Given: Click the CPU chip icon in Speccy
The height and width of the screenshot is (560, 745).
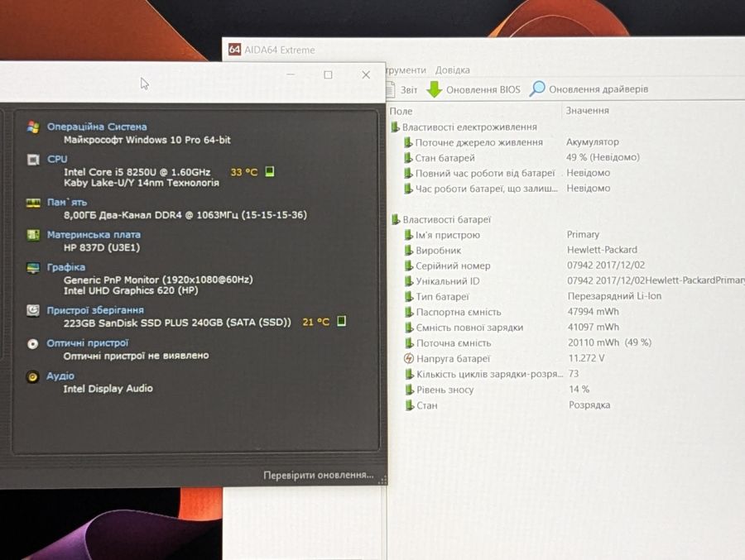Looking at the screenshot, I should (x=33, y=160).
